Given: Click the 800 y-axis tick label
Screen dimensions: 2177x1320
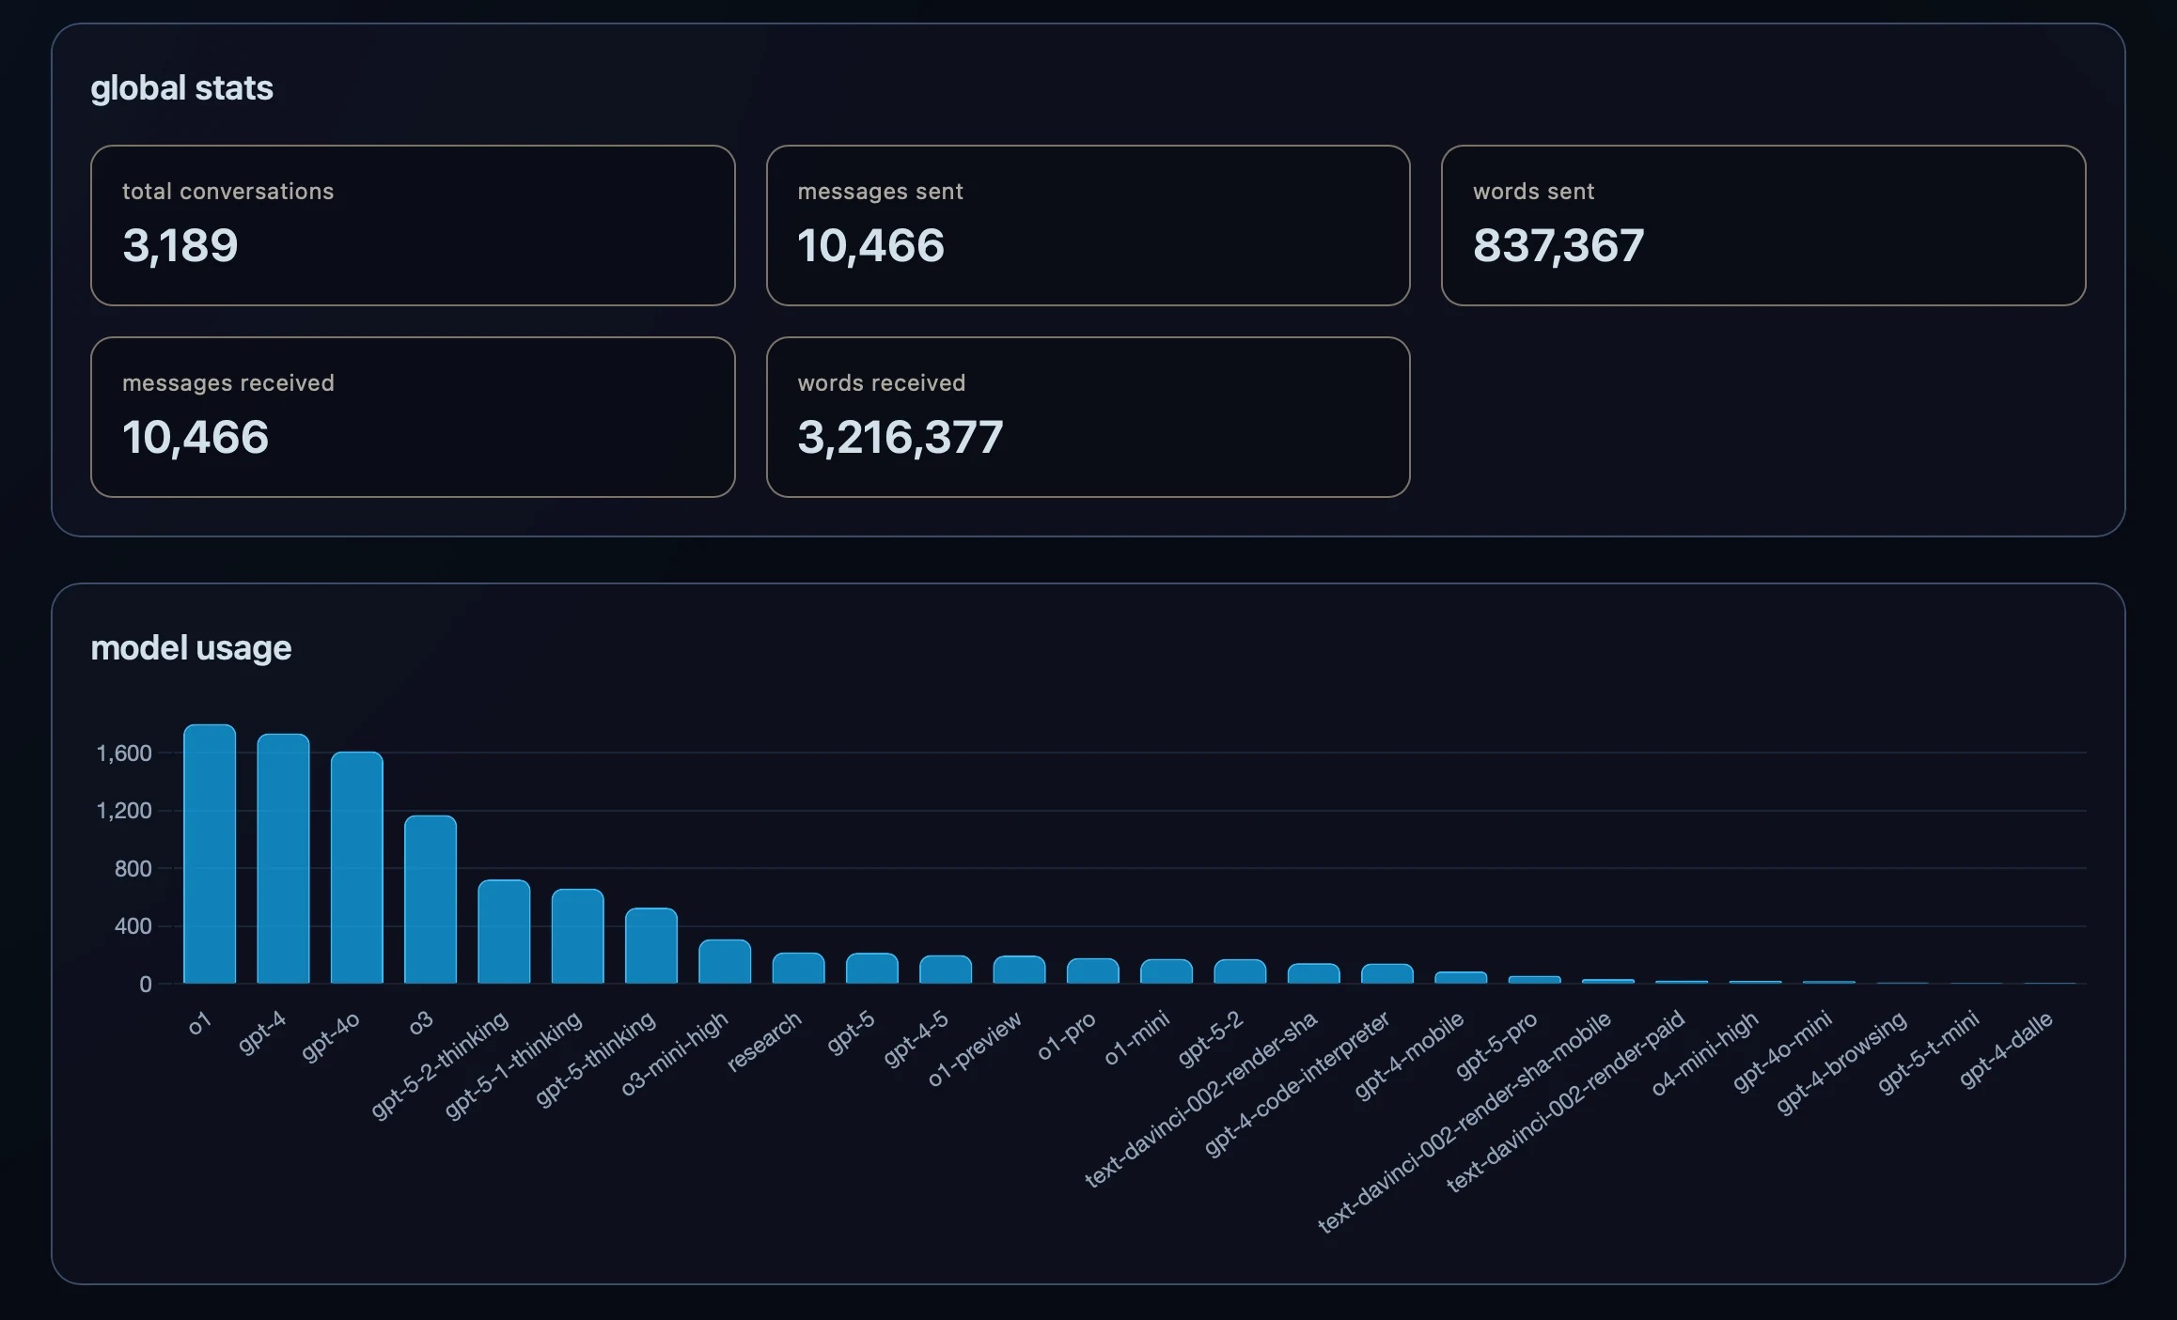Looking at the screenshot, I should click(133, 869).
